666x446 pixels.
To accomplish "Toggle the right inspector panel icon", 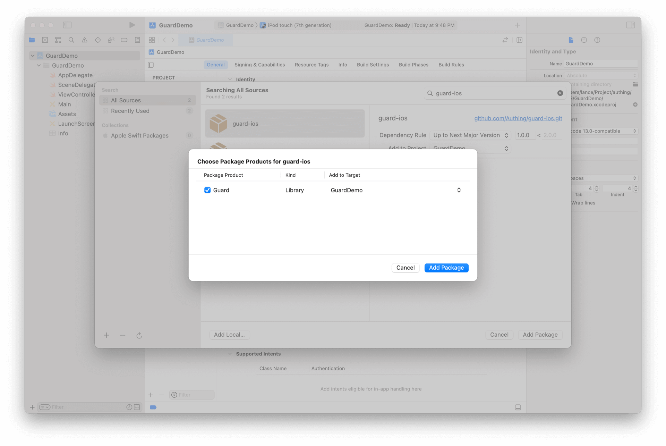I will tap(630, 25).
